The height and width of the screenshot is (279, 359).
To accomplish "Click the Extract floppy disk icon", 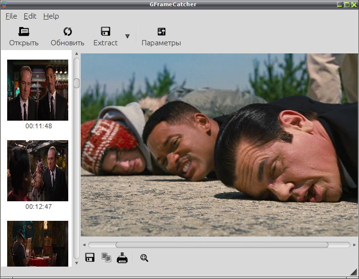I will [106, 31].
